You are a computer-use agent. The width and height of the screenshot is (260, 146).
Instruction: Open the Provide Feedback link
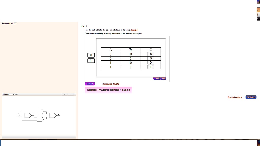click(x=234, y=97)
